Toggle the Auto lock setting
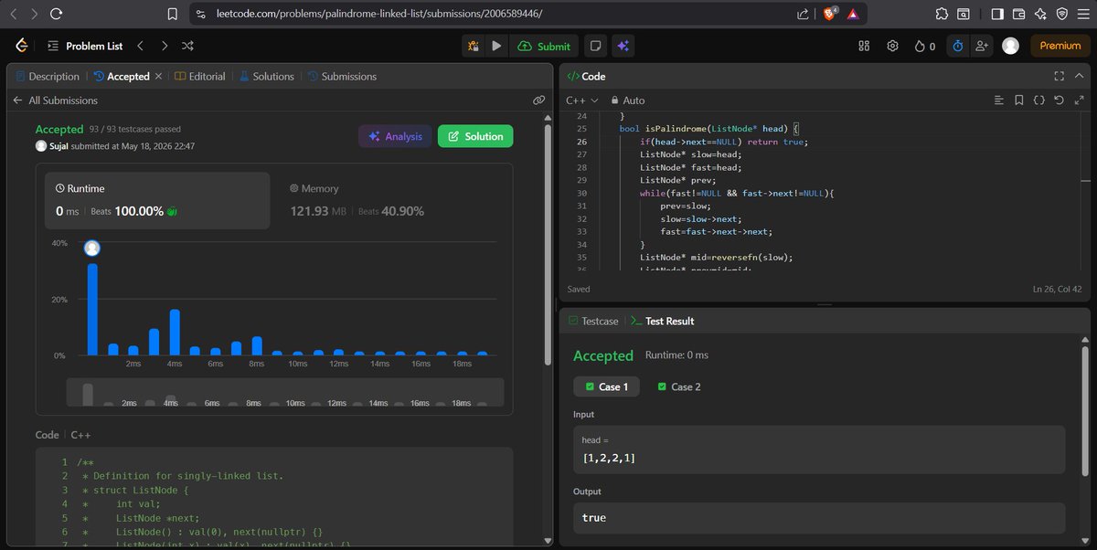 pyautogui.click(x=627, y=100)
